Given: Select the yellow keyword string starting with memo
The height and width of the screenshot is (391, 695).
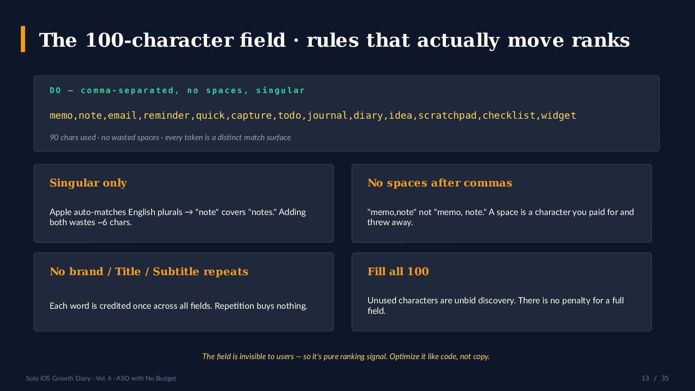Looking at the screenshot, I should (313, 115).
